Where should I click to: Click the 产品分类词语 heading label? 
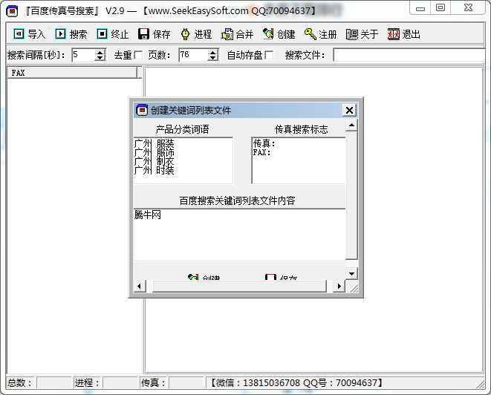point(182,129)
